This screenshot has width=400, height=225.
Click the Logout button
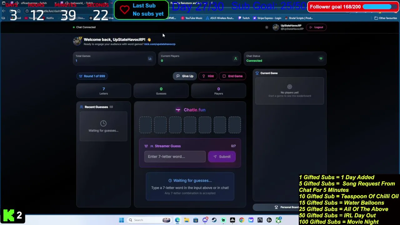(316, 27)
